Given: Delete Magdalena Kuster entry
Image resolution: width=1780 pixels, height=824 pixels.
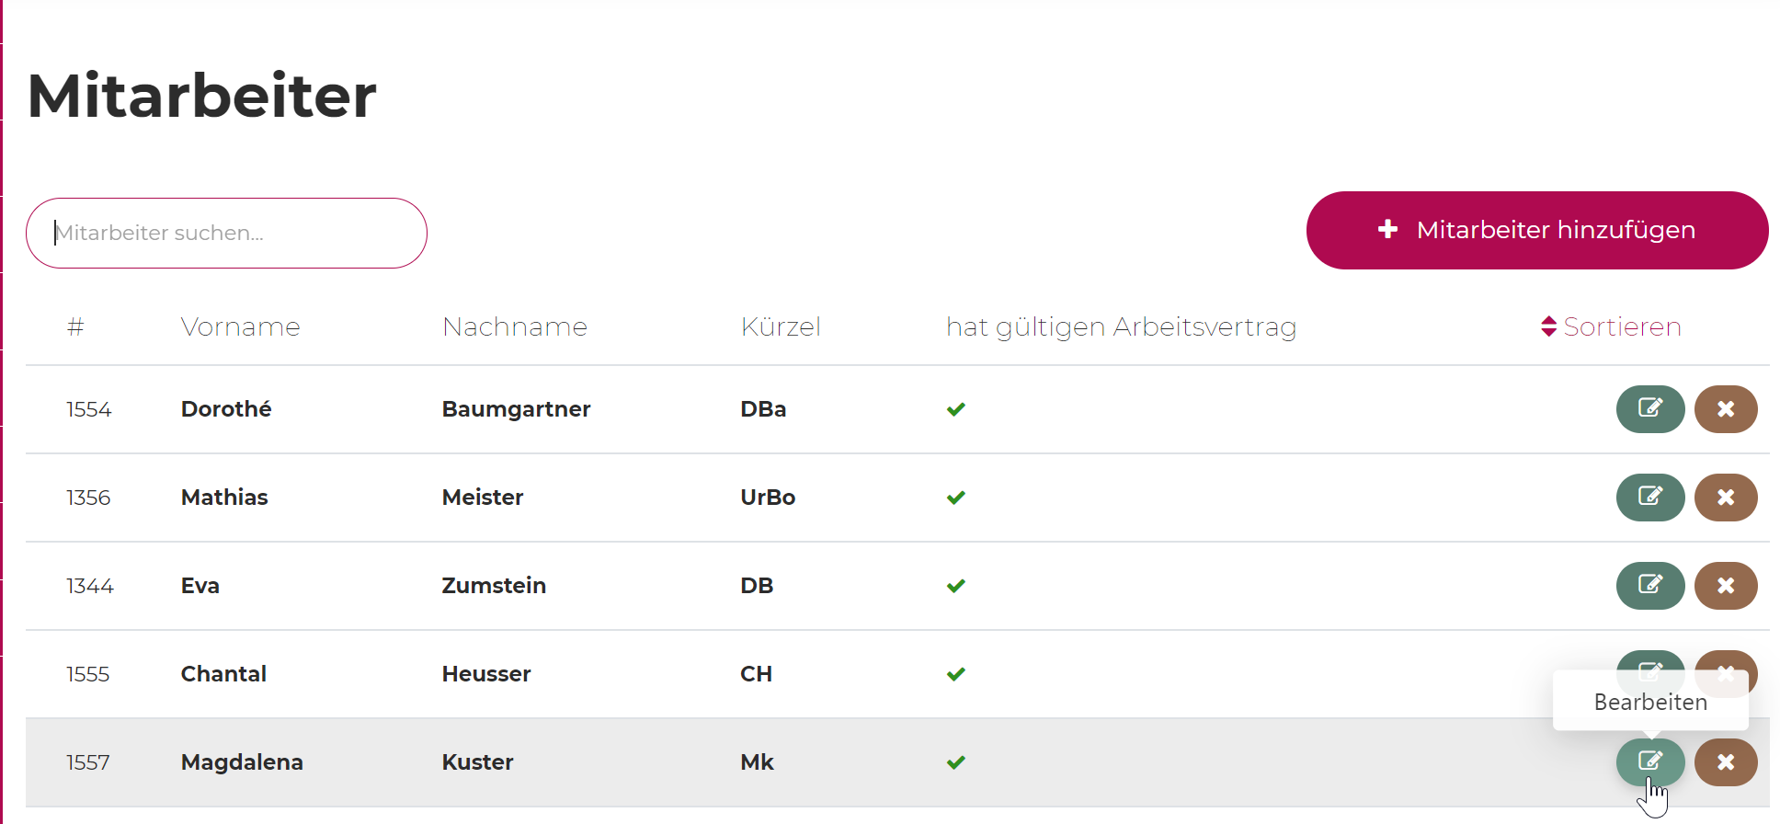Looking at the screenshot, I should 1725,762.
